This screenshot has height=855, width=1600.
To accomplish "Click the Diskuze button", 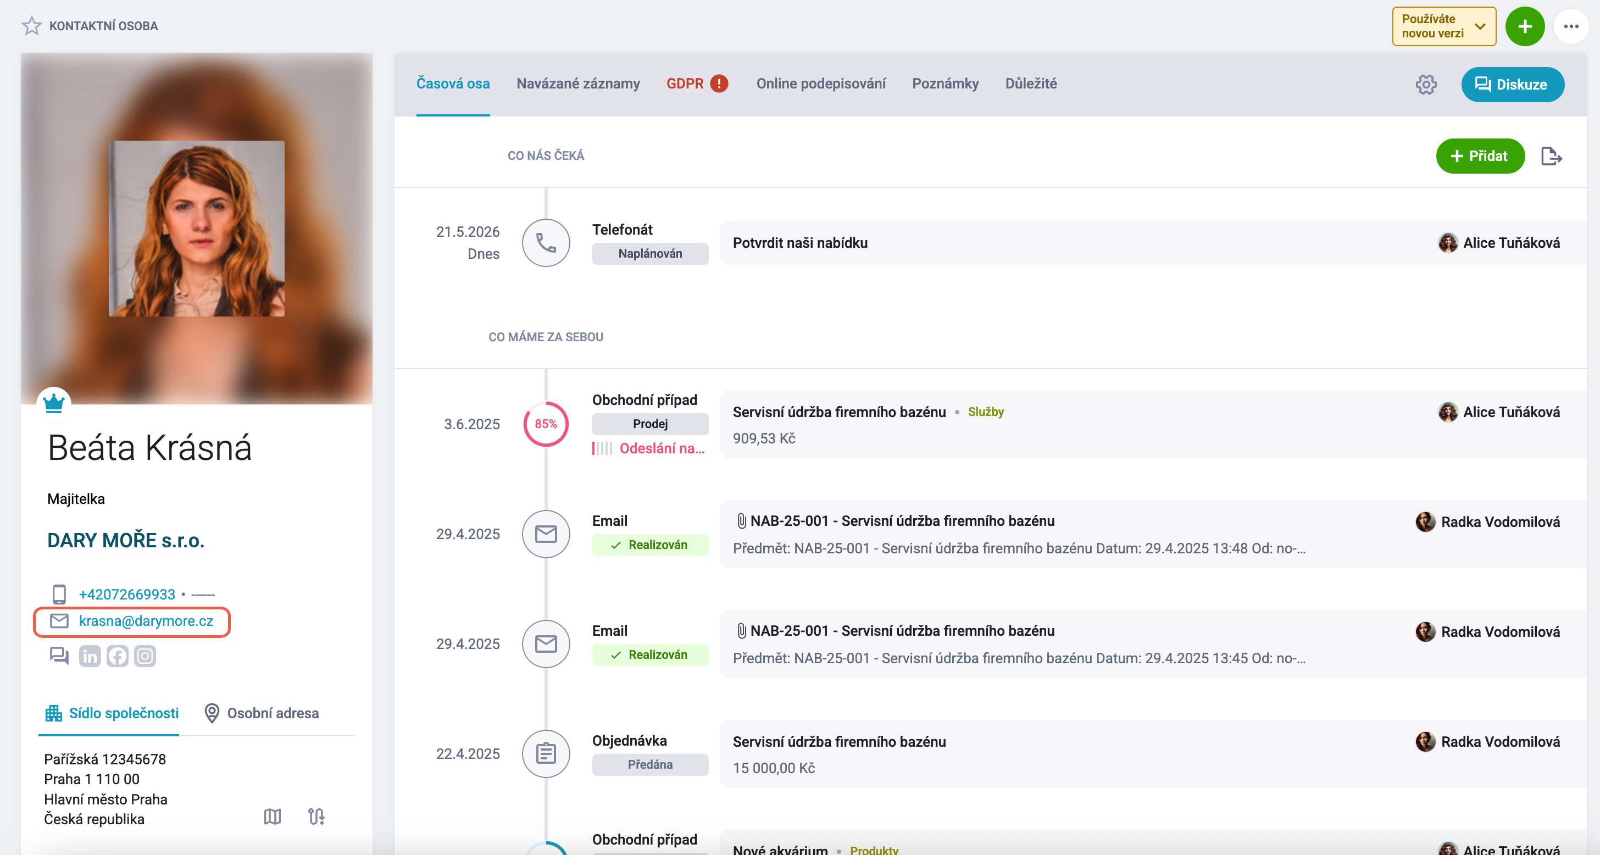I will pos(1513,85).
